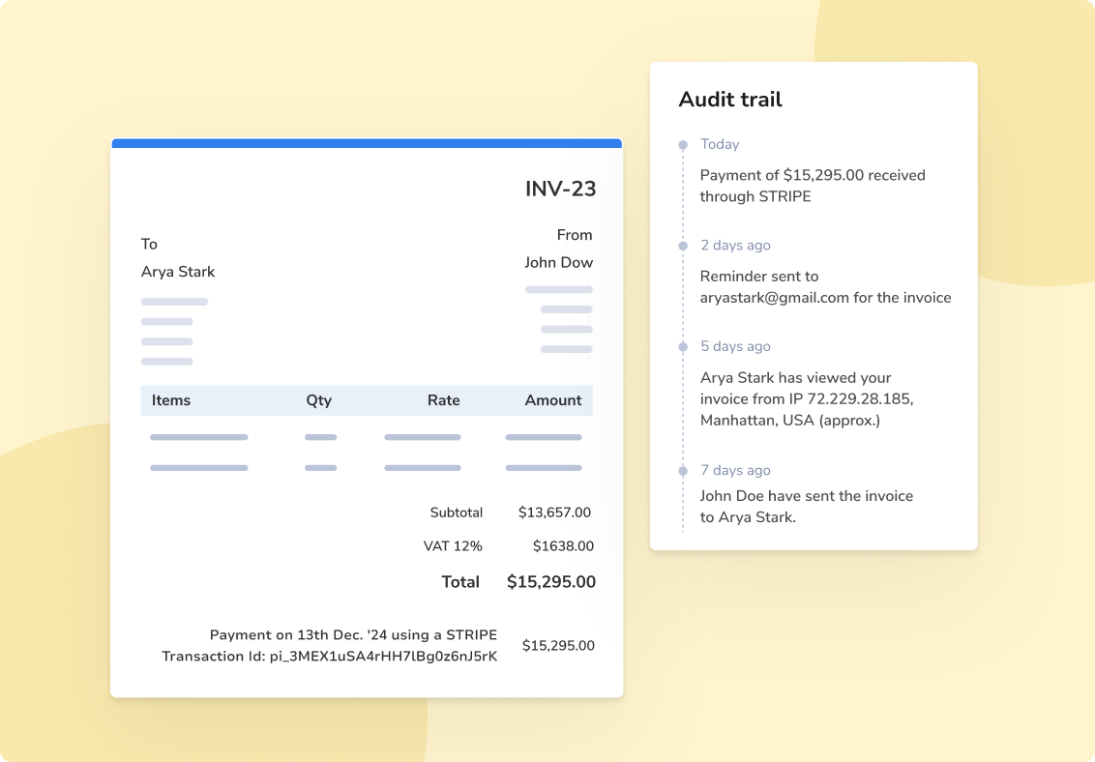
Task: Click the To label on invoice
Action: (149, 245)
